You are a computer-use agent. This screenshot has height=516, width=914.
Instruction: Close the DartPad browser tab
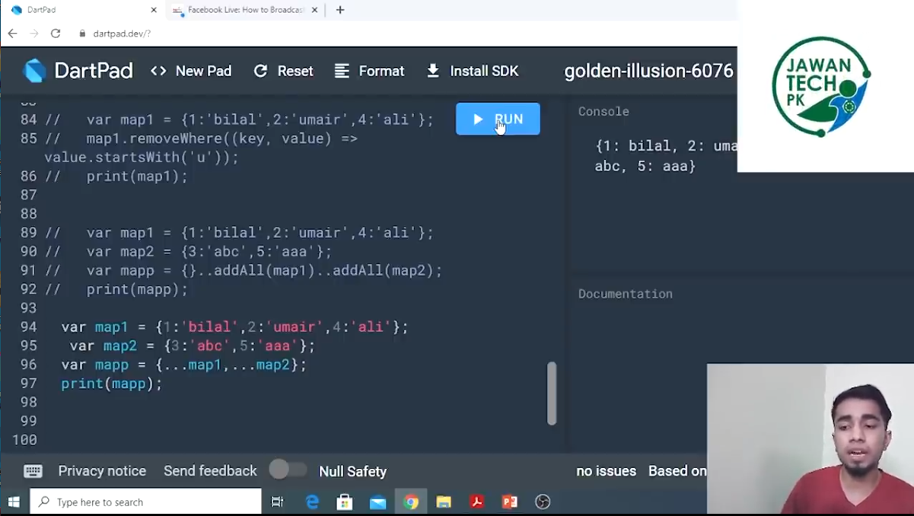pyautogui.click(x=154, y=10)
